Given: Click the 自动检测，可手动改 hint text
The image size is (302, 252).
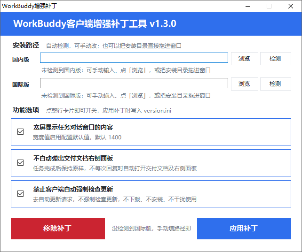Looking at the screenshot, I should coord(114,46).
